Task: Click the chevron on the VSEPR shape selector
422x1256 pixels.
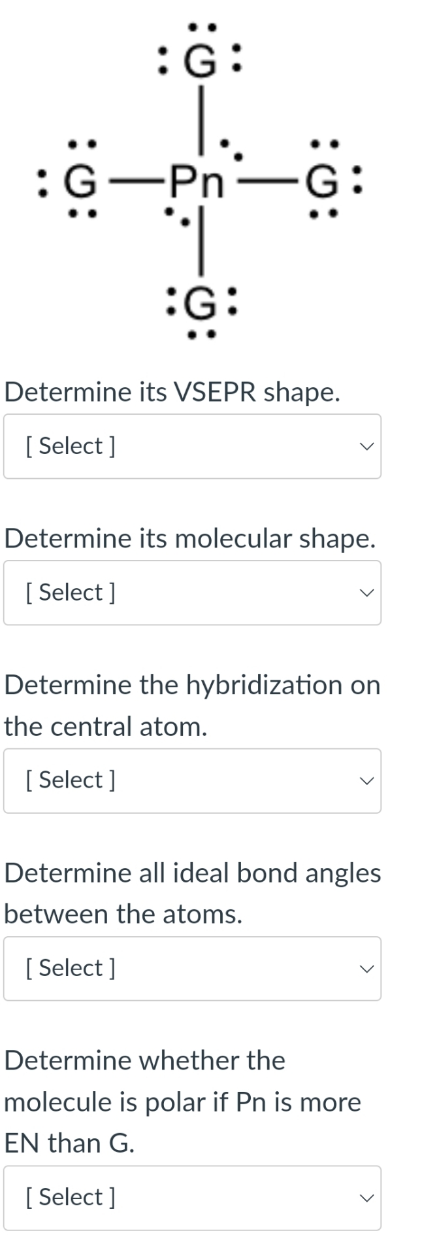Action: (x=368, y=446)
